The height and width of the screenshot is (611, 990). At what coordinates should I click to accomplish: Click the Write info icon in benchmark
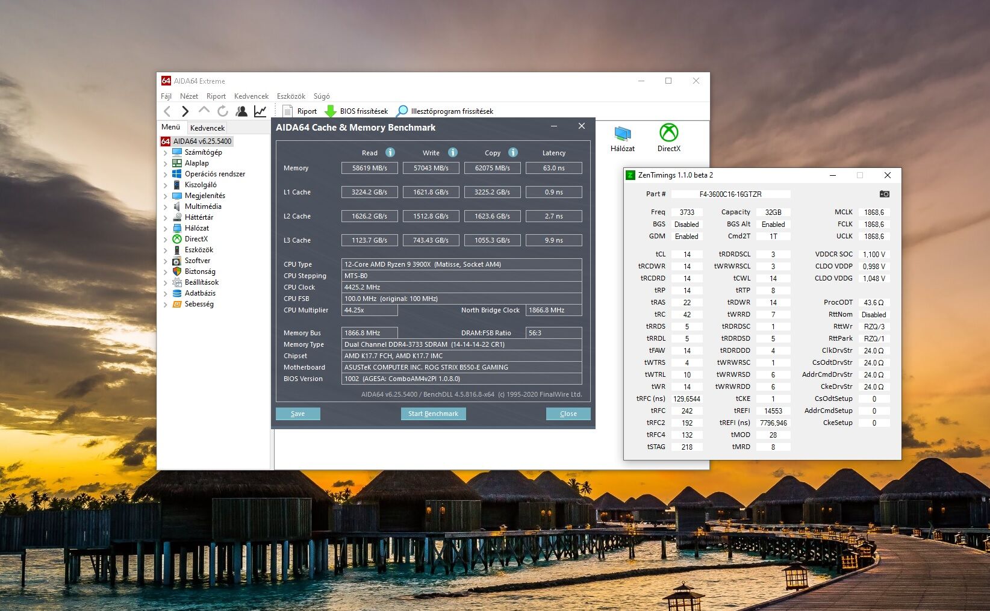(x=453, y=152)
